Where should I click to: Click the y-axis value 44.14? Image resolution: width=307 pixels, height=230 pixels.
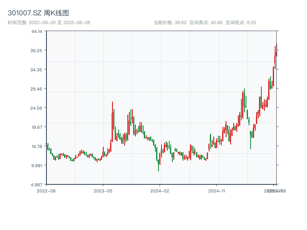click(x=36, y=32)
